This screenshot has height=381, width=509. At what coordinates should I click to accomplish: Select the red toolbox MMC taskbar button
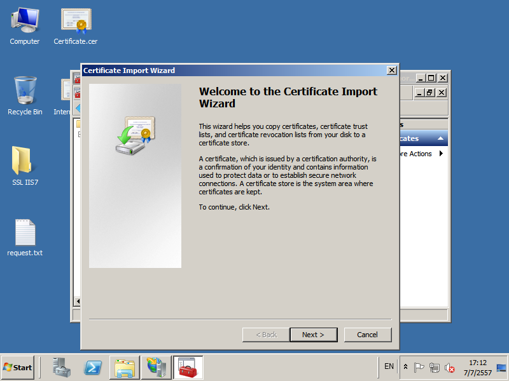coord(188,367)
